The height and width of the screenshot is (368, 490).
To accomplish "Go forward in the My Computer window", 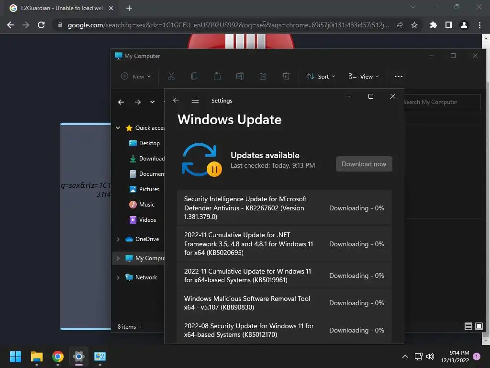I will click(x=137, y=102).
